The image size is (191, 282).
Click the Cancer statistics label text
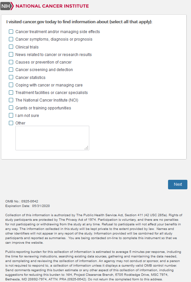[31, 78]
